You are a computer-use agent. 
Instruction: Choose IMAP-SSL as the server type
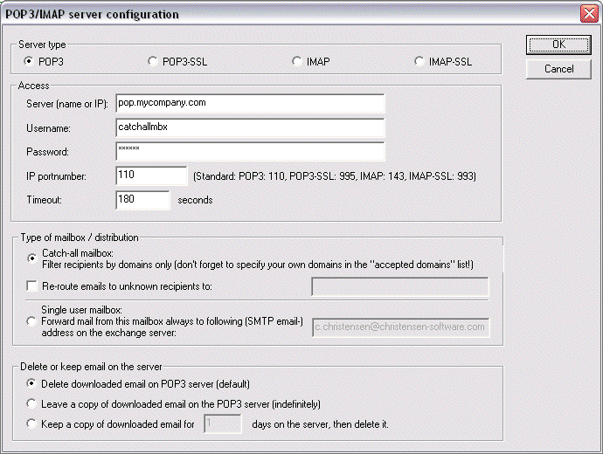419,61
